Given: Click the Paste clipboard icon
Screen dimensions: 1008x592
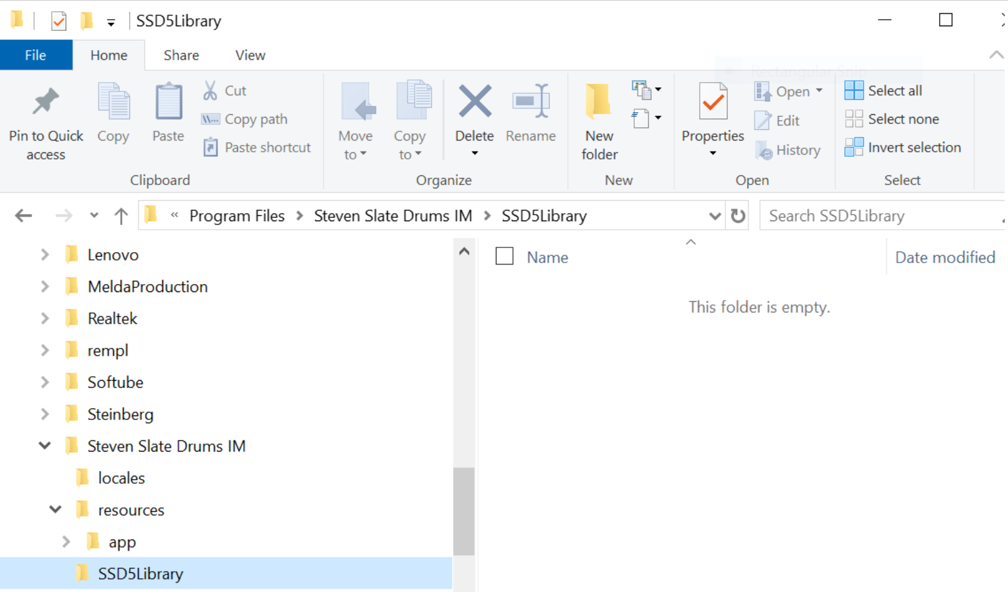Looking at the screenshot, I should [169, 102].
